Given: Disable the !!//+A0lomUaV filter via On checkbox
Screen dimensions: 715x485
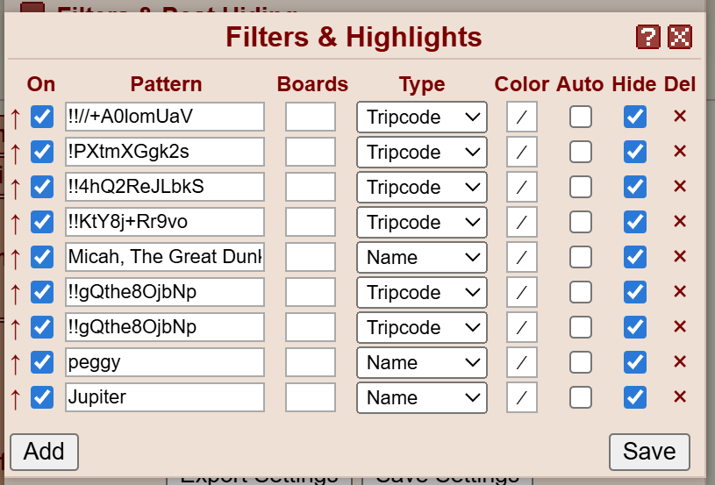Looking at the screenshot, I should (42, 117).
